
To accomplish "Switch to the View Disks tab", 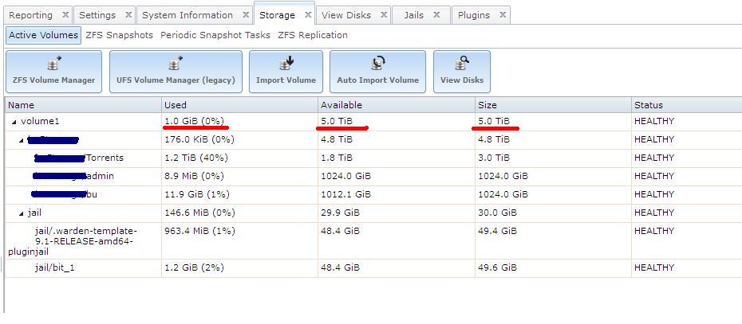I will pyautogui.click(x=346, y=15).
